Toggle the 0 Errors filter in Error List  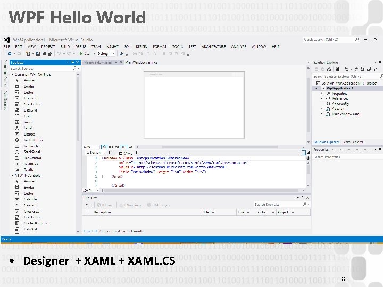point(105,205)
